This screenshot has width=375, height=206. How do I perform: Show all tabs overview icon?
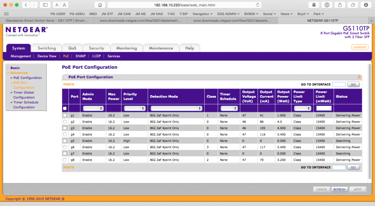tap(353, 5)
